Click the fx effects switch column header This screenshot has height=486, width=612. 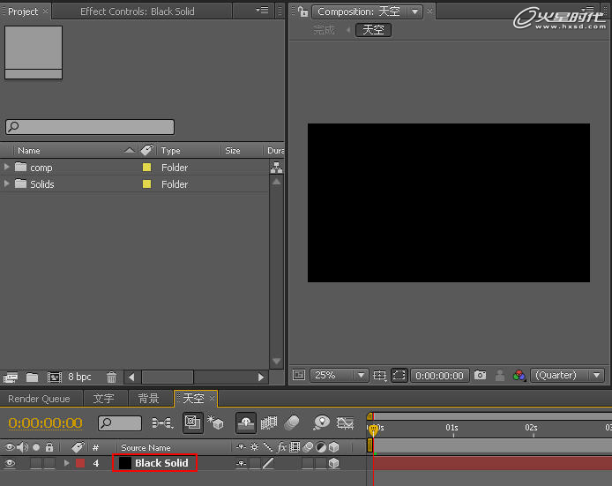click(x=281, y=447)
